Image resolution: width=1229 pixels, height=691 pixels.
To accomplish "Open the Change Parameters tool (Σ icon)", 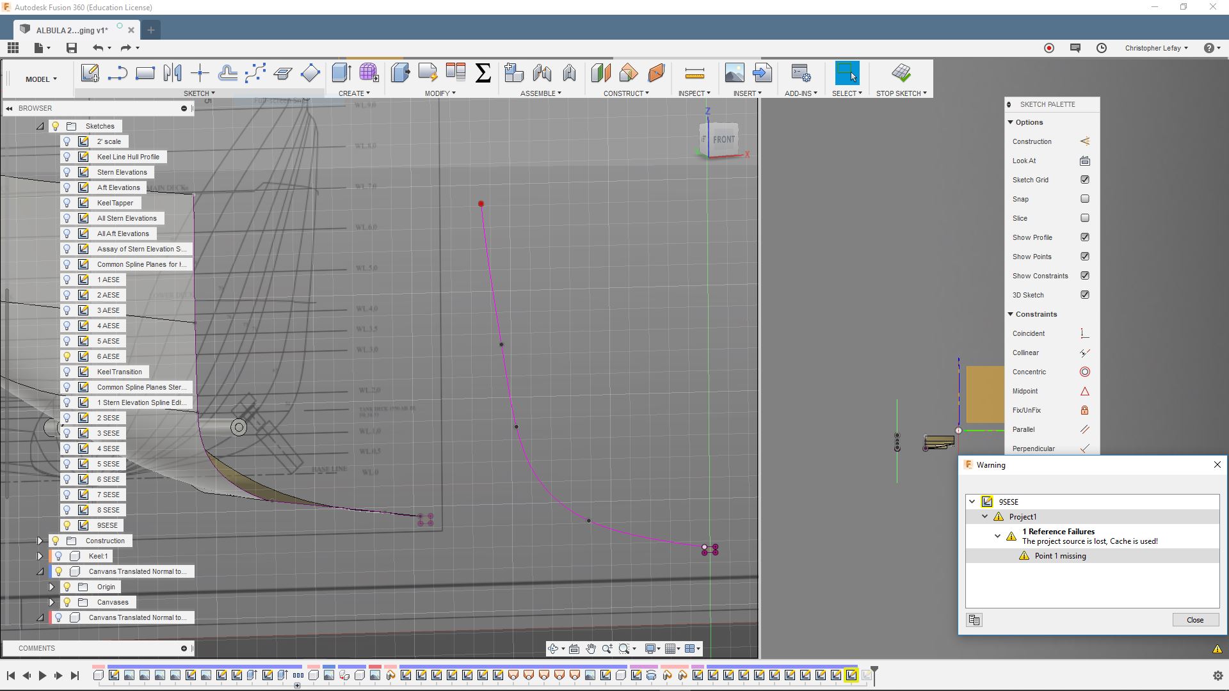I will click(483, 73).
